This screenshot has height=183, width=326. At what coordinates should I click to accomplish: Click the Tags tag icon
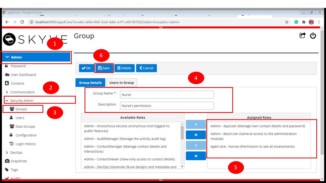[x=7, y=170]
